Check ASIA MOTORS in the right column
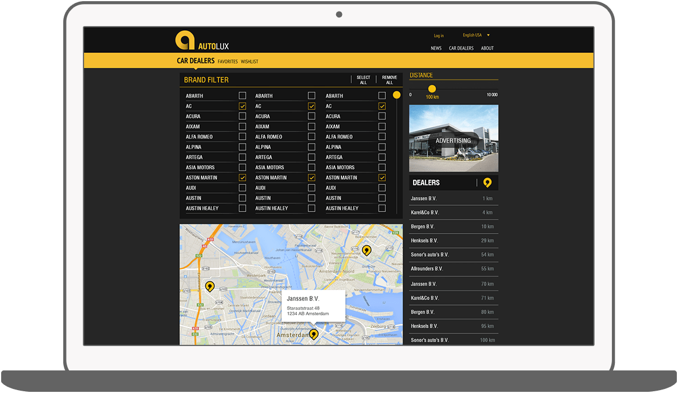678x393 pixels. tap(382, 168)
